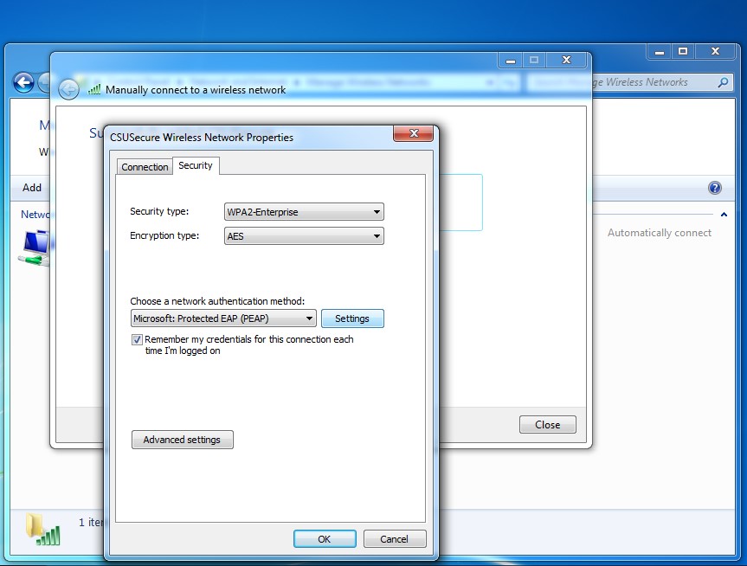747x566 pixels.
Task: Click the 'Choose a network authentication method:' label
Action: point(217,301)
